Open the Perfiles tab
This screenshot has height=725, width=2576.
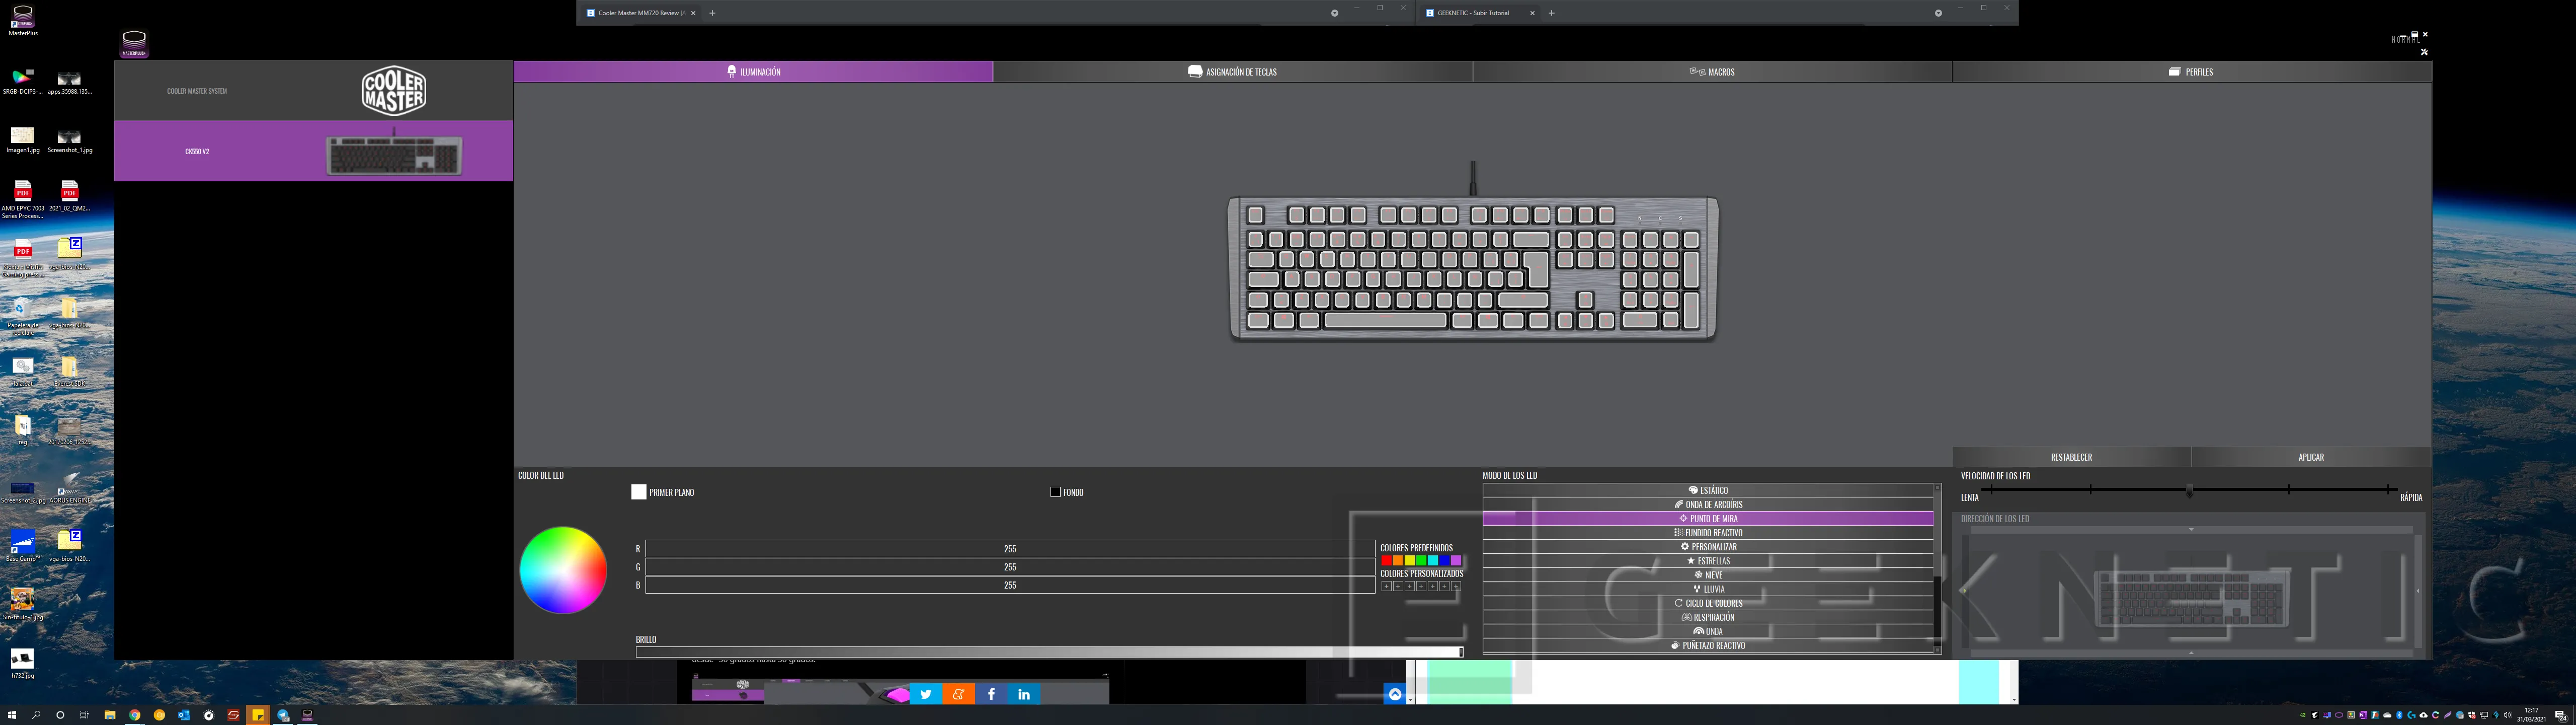pos(2191,72)
